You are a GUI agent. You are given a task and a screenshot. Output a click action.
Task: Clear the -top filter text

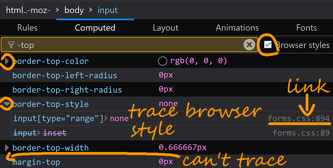pos(249,45)
